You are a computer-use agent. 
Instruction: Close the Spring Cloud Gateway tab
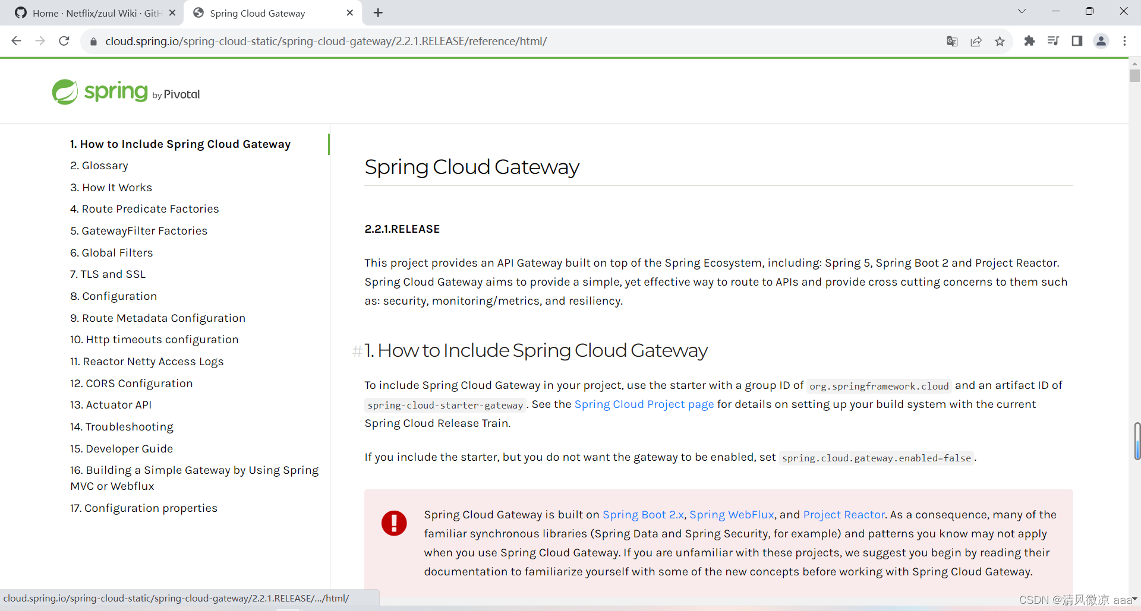[349, 12]
